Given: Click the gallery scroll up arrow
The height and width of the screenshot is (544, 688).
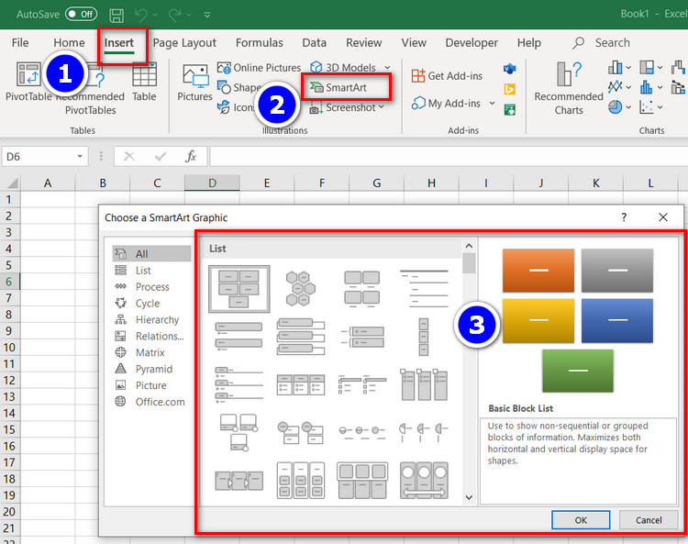Looking at the screenshot, I should pos(469,246).
